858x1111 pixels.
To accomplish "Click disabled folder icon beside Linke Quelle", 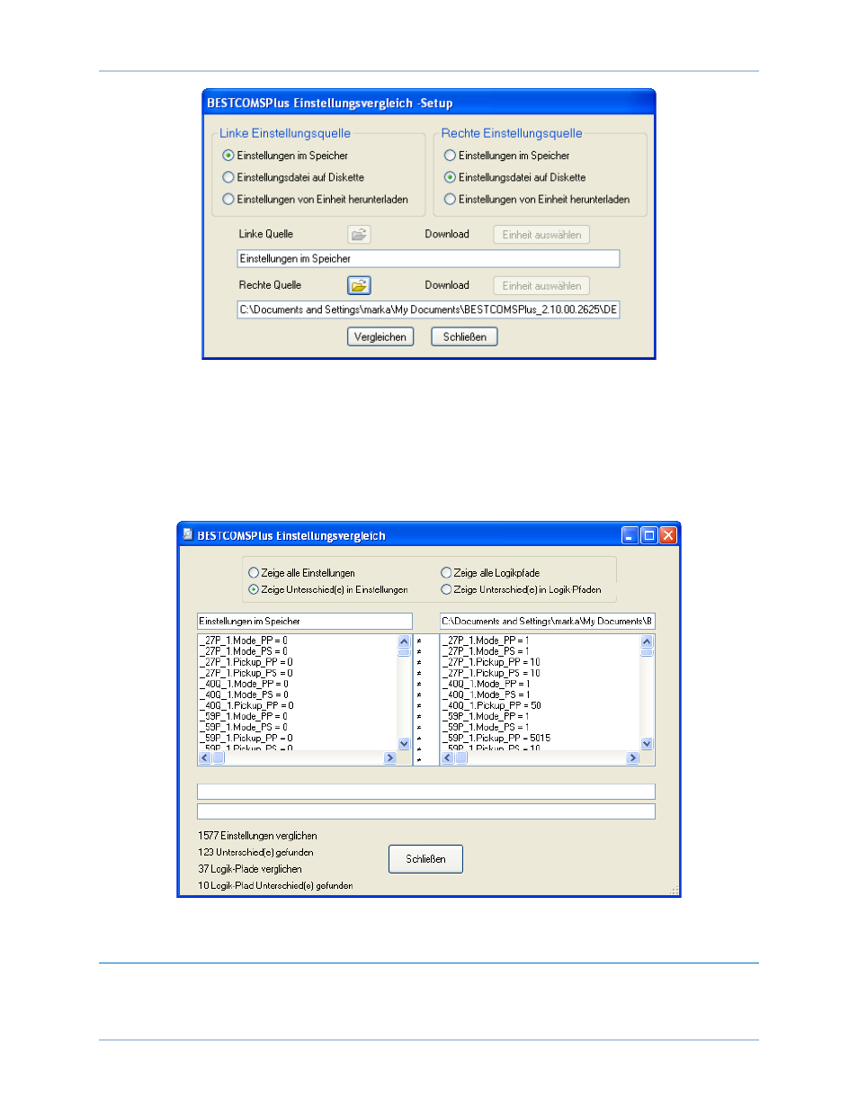I will 359,234.
